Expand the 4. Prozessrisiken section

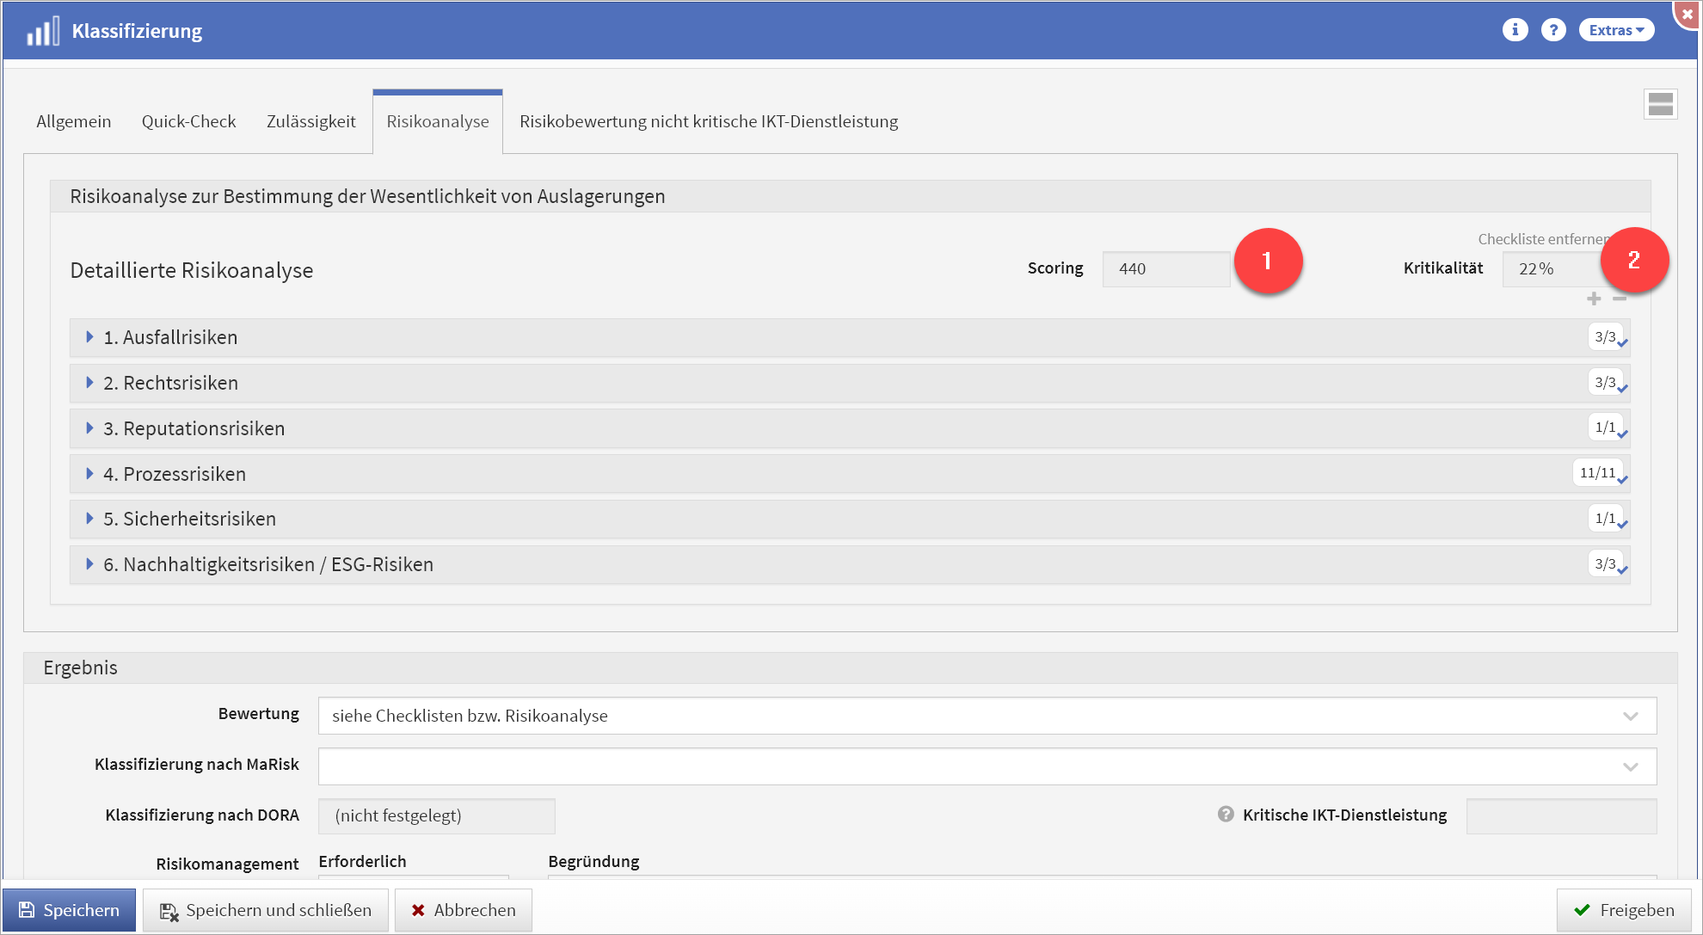point(175,474)
